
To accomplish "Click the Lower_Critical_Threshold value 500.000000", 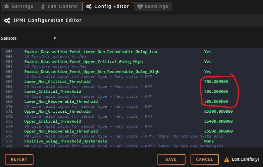I will tap(216, 91).
